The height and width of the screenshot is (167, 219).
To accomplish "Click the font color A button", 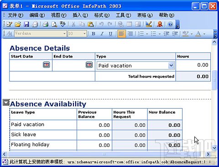I will point(198,34).
